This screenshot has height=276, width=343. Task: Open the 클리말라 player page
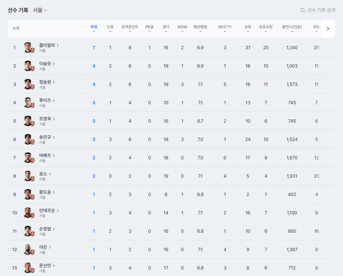(49, 45)
